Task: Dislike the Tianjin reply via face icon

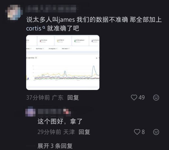Action: [156, 132]
